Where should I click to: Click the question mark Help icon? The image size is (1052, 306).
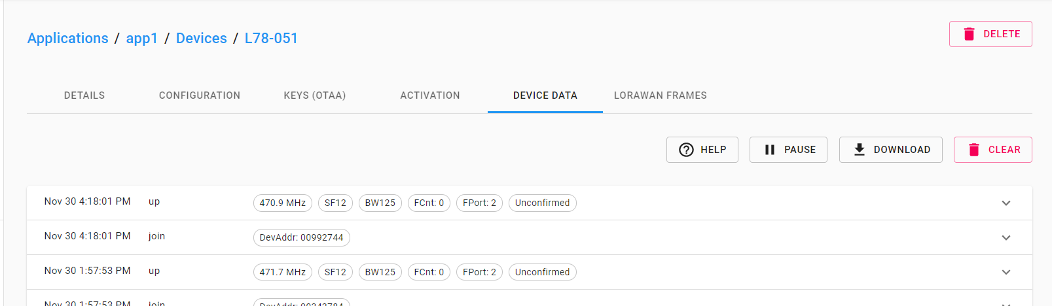tap(686, 150)
